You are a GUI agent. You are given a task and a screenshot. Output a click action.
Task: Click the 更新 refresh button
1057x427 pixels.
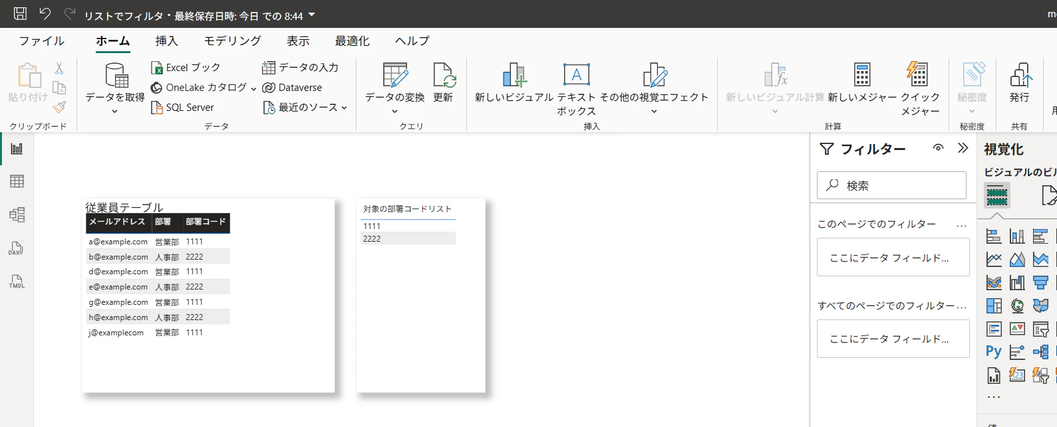click(443, 83)
